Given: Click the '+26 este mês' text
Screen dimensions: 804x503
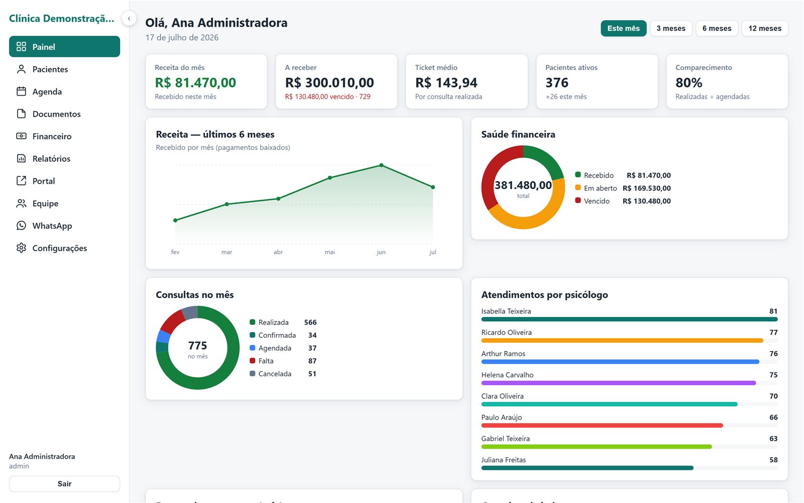Looking at the screenshot, I should click(x=566, y=97).
